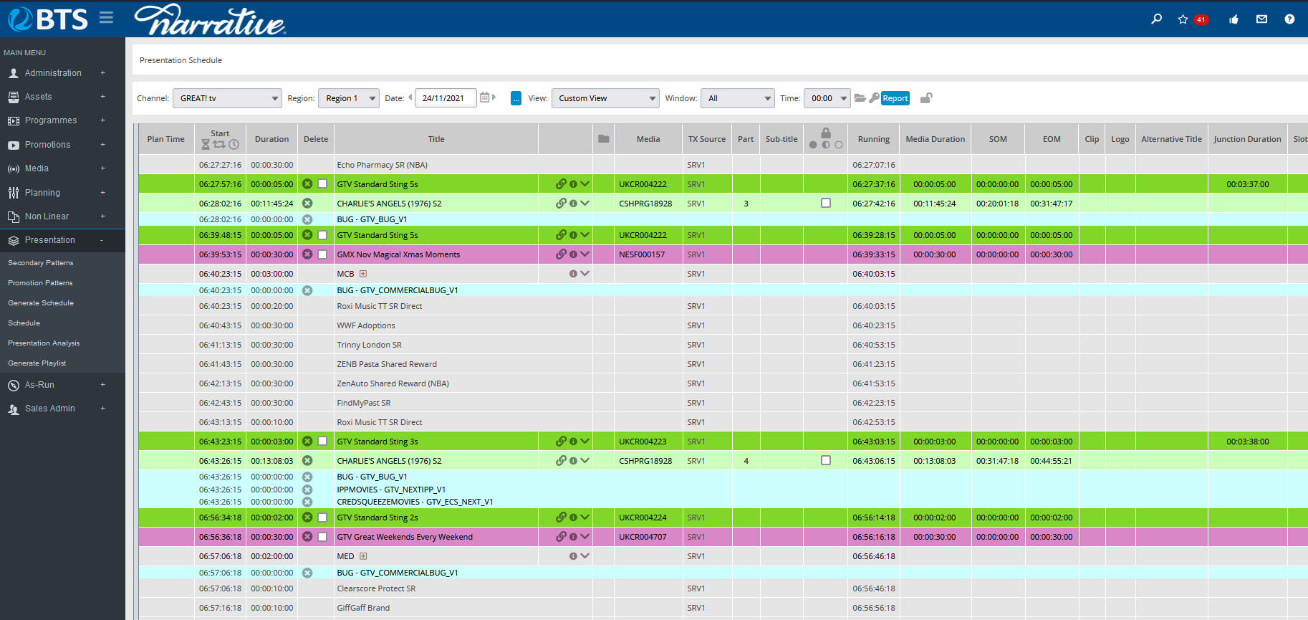Open Promotion Patterns link

[40, 283]
